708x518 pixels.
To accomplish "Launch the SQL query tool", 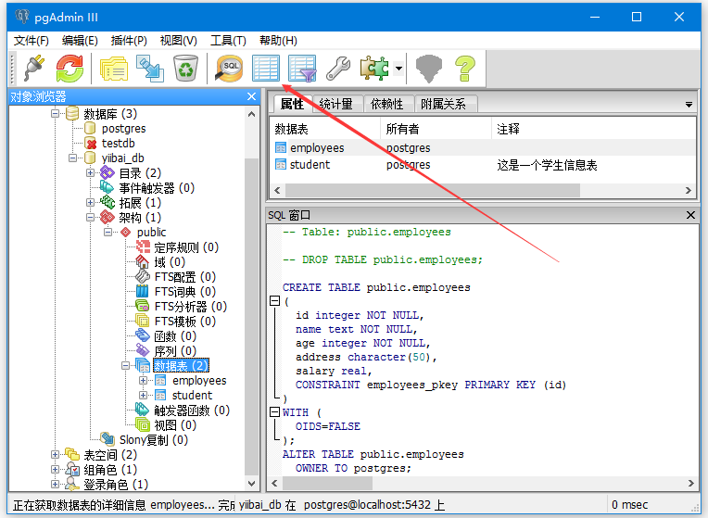I will tap(229, 68).
